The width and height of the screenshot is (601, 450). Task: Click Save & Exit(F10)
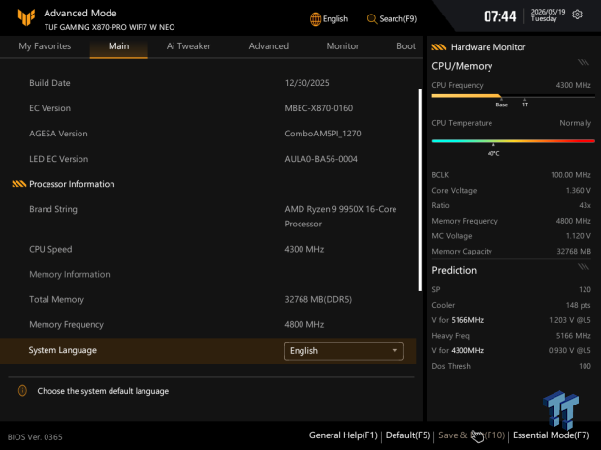[x=471, y=435]
